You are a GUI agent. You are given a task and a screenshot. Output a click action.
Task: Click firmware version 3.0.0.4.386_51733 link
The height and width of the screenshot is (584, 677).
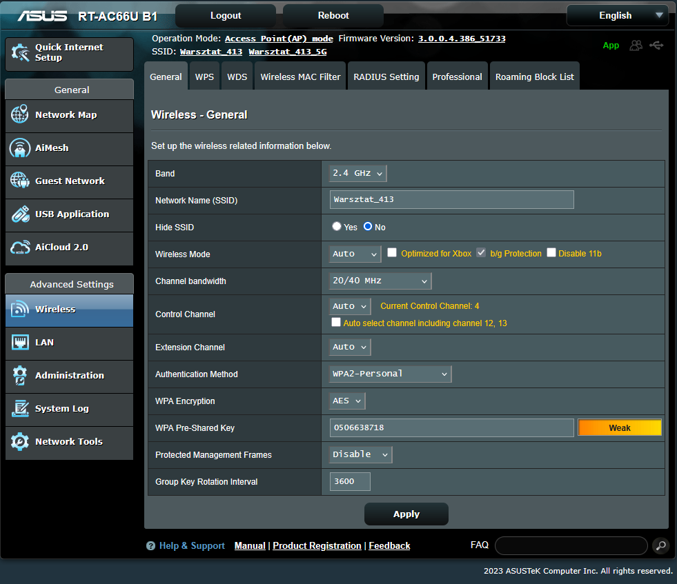click(462, 39)
